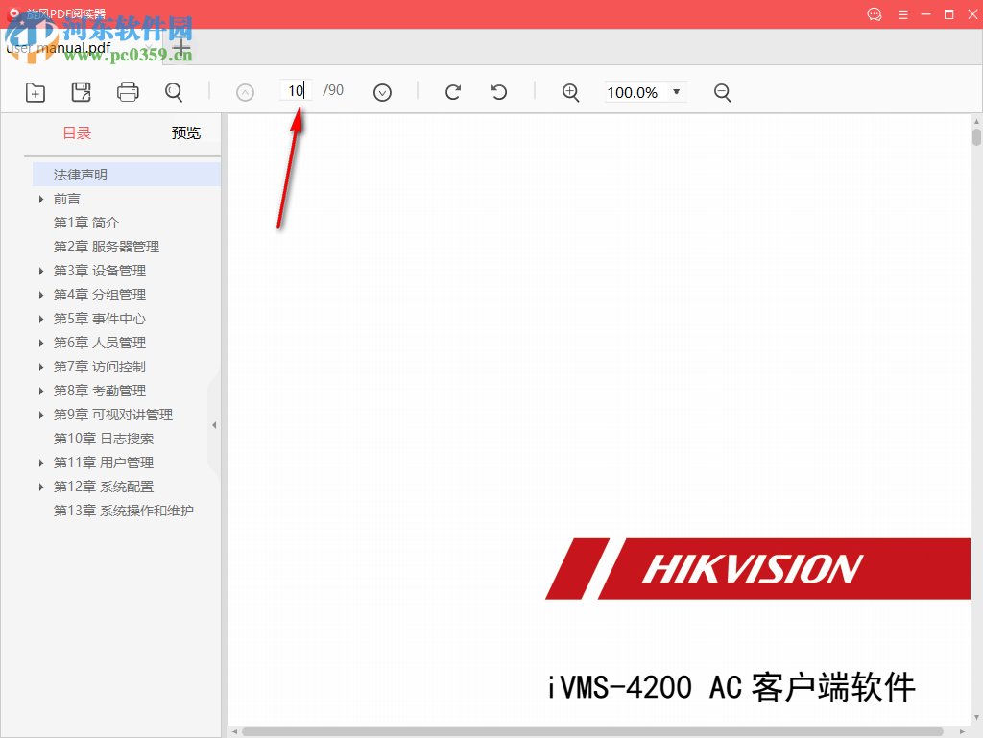
Task: Collapse the sidebar with the small left arrow
Action: (x=214, y=425)
